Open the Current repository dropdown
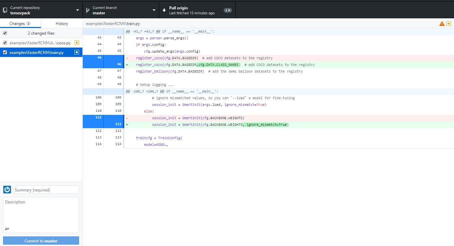Viewport: 454px width, 246px height. coord(77,10)
